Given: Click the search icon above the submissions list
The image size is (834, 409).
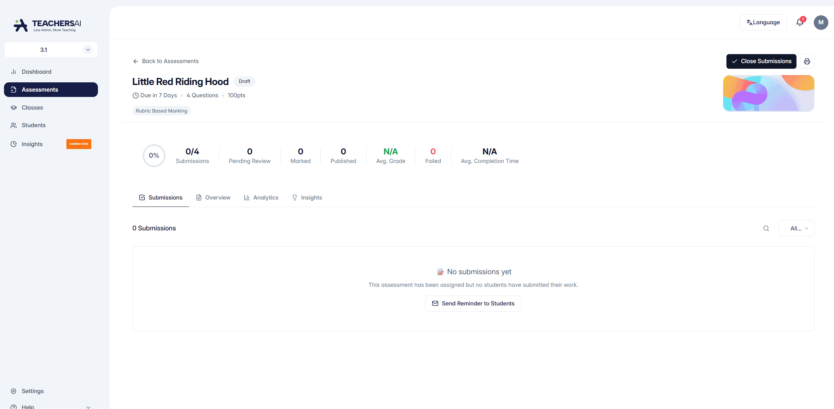Looking at the screenshot, I should (766, 228).
